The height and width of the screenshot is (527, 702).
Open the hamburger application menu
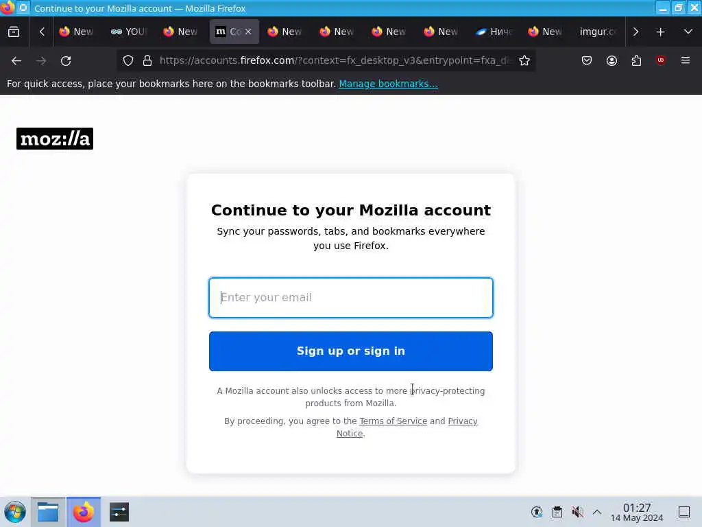[686, 60]
